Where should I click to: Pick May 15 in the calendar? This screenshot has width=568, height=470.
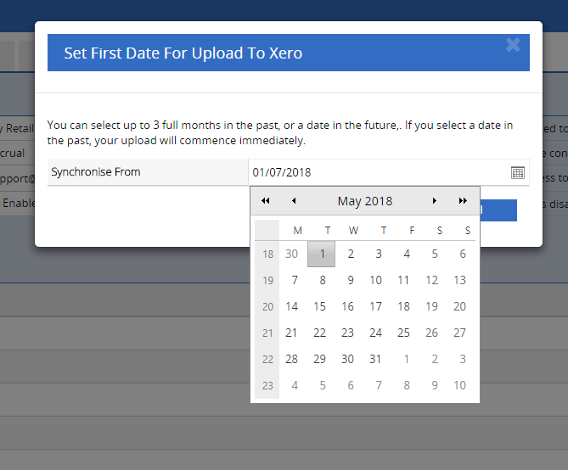click(321, 307)
